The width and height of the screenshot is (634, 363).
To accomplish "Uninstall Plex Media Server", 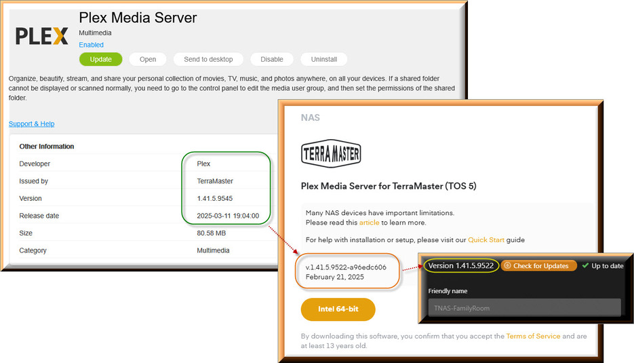I will [x=324, y=59].
